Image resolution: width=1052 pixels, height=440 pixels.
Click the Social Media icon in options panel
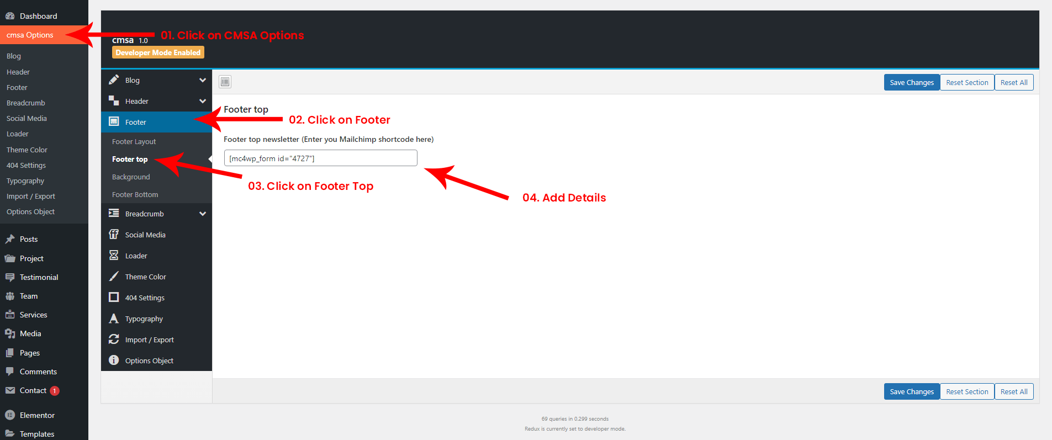(x=114, y=235)
